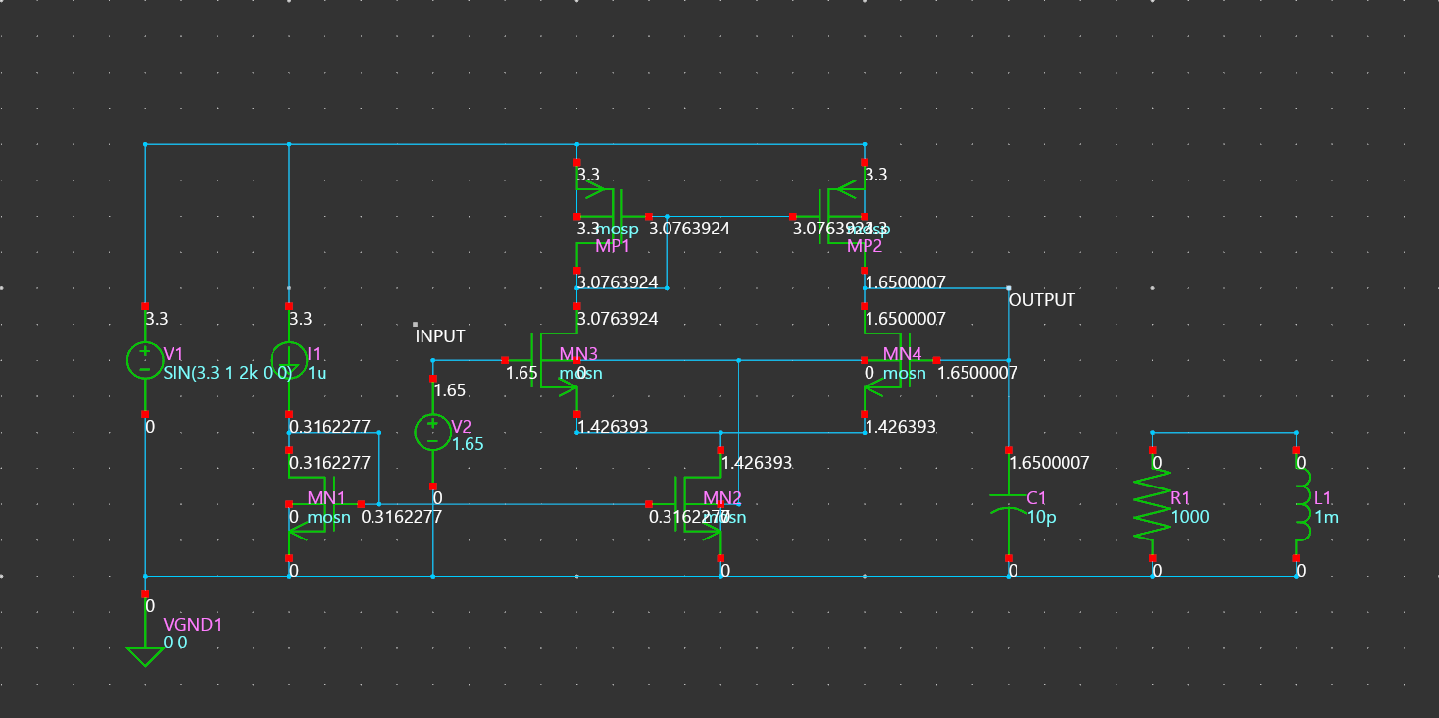Click the L1 component name label
The height and width of the screenshot is (718, 1439).
pos(1324,498)
